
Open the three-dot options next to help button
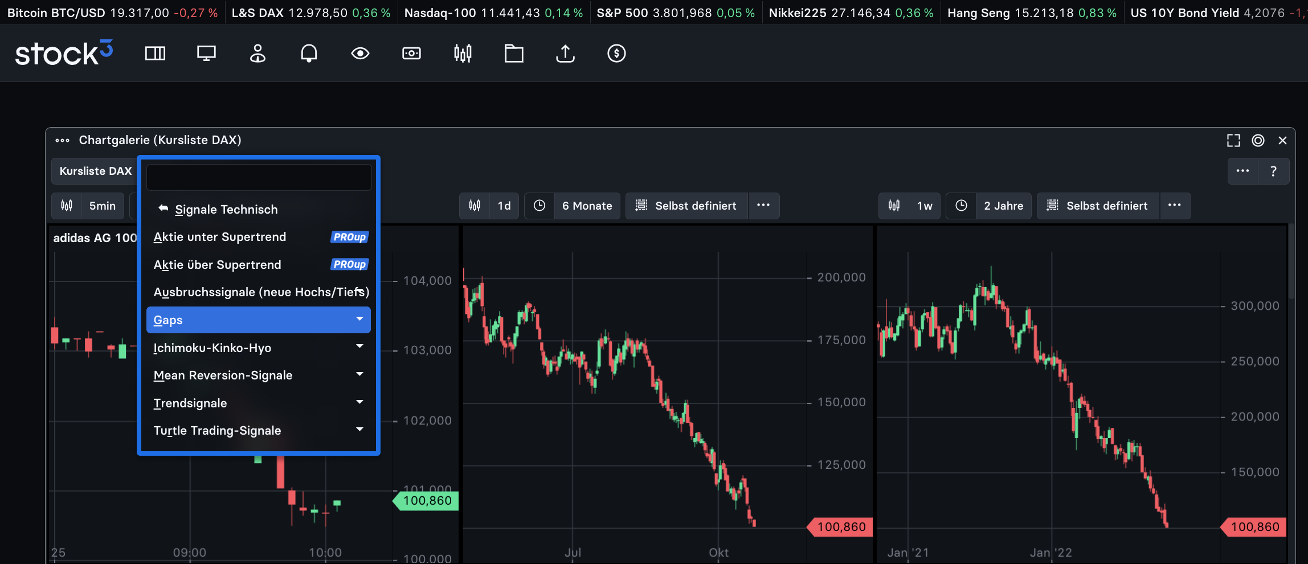point(1242,171)
